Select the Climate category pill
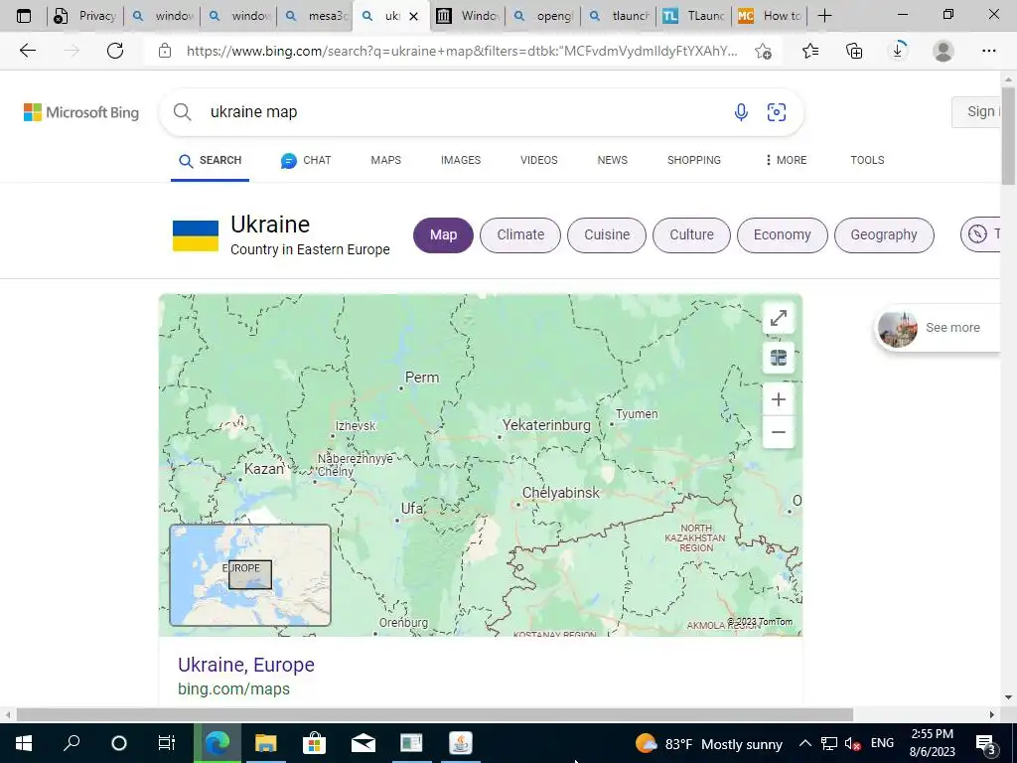1017x763 pixels. pos(520,234)
